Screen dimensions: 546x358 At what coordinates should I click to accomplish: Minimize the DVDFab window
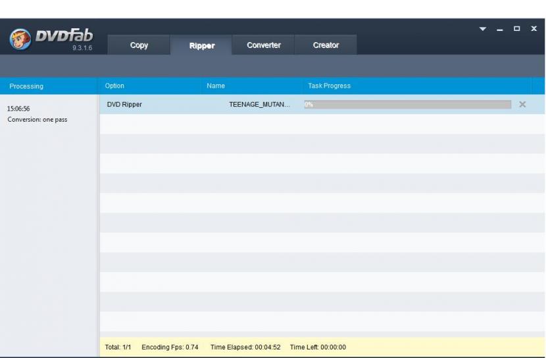pos(500,30)
